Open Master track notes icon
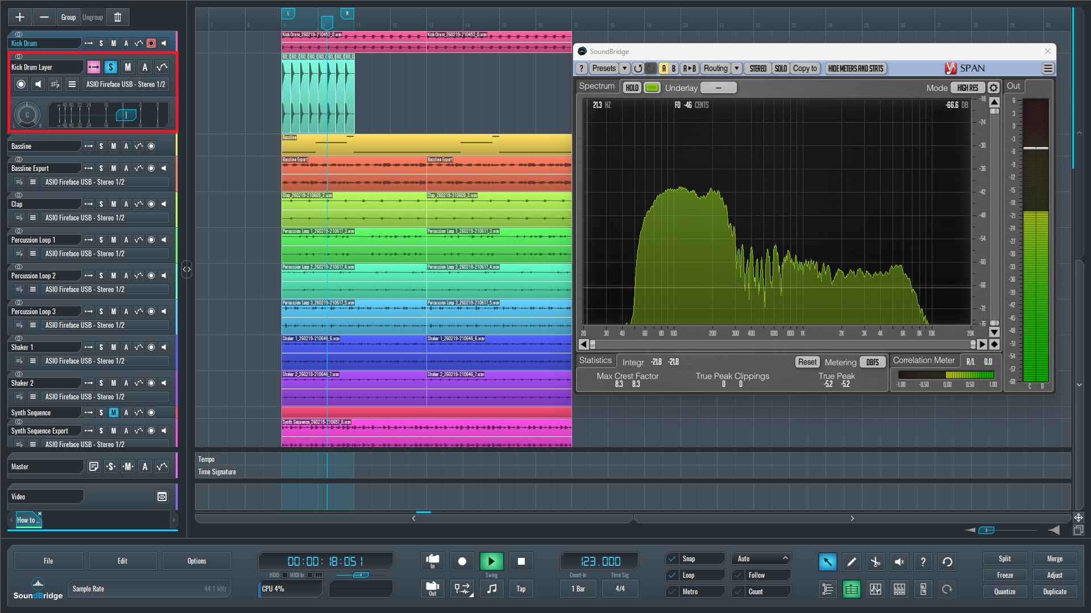 click(94, 466)
